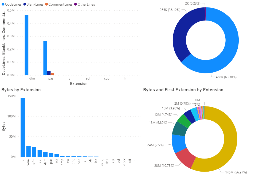Select the BlankLines legend entry
The image size is (259, 178).
pyautogui.click(x=33, y=5)
